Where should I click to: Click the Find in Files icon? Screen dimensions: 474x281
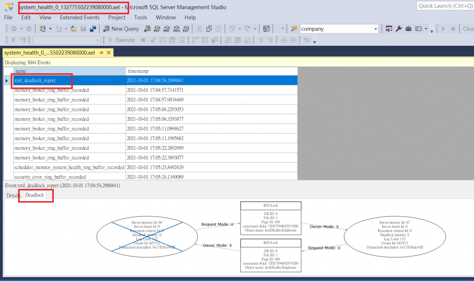tap(294, 29)
